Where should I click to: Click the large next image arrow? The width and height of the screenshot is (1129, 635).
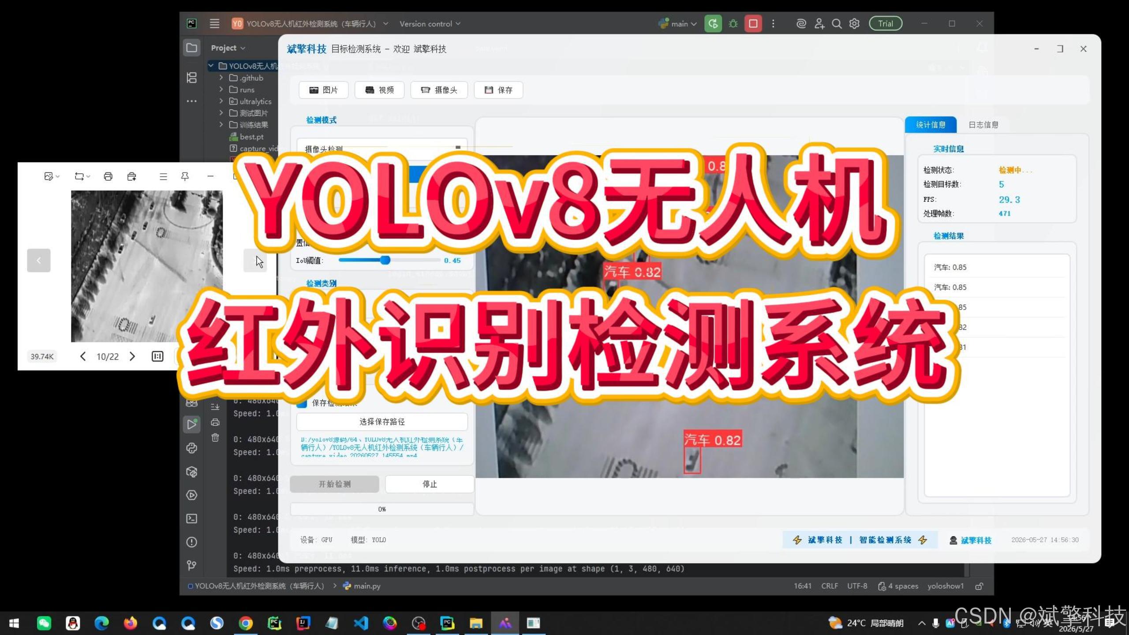coord(255,260)
